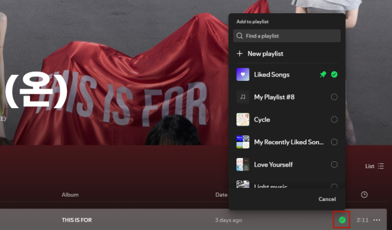Screen dimensions: 392x230
Task: Choose the Love Yourself playlist name
Action: coord(273,164)
